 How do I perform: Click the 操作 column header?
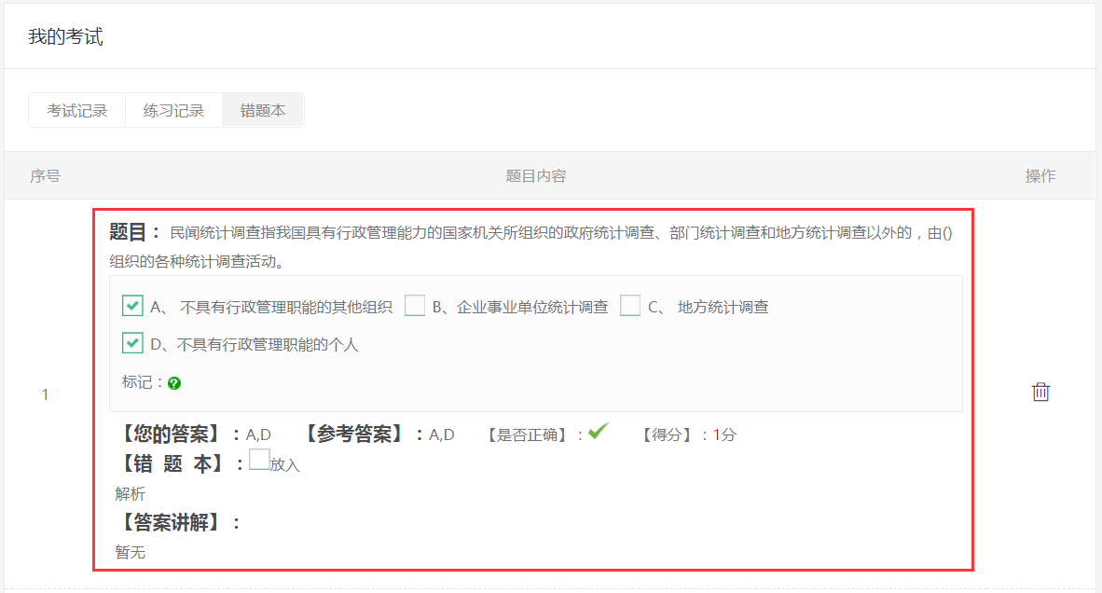pyautogui.click(x=1040, y=175)
